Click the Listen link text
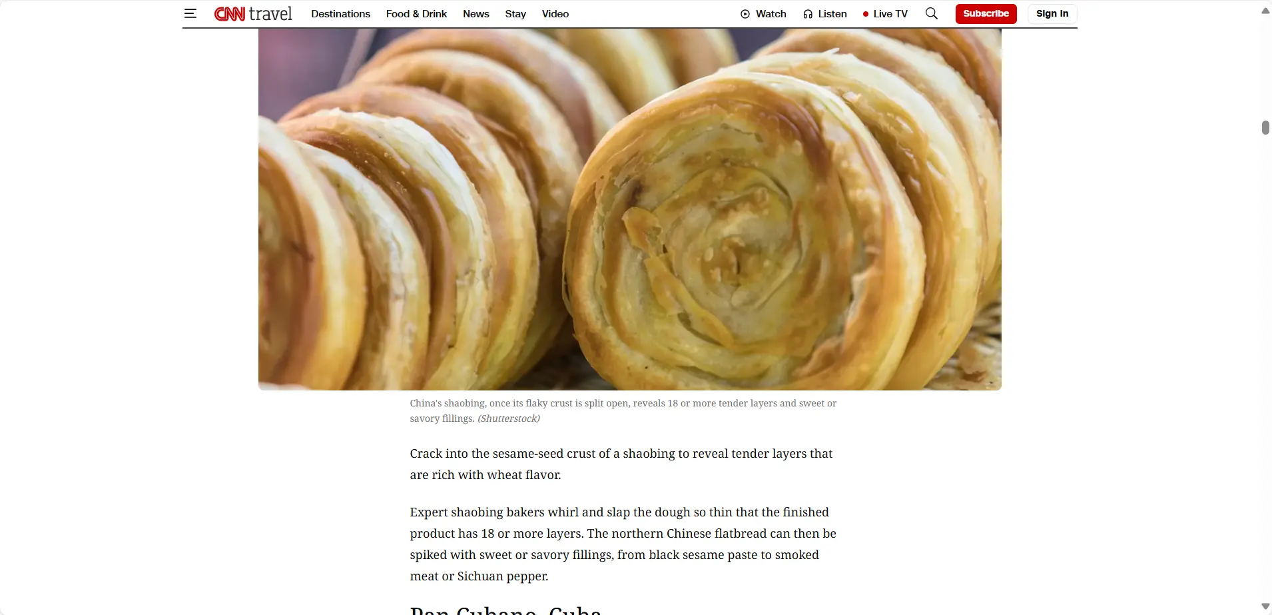 [x=832, y=14]
